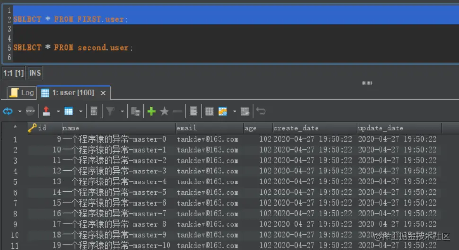Click the export data upload icon

pyautogui.click(x=46, y=111)
